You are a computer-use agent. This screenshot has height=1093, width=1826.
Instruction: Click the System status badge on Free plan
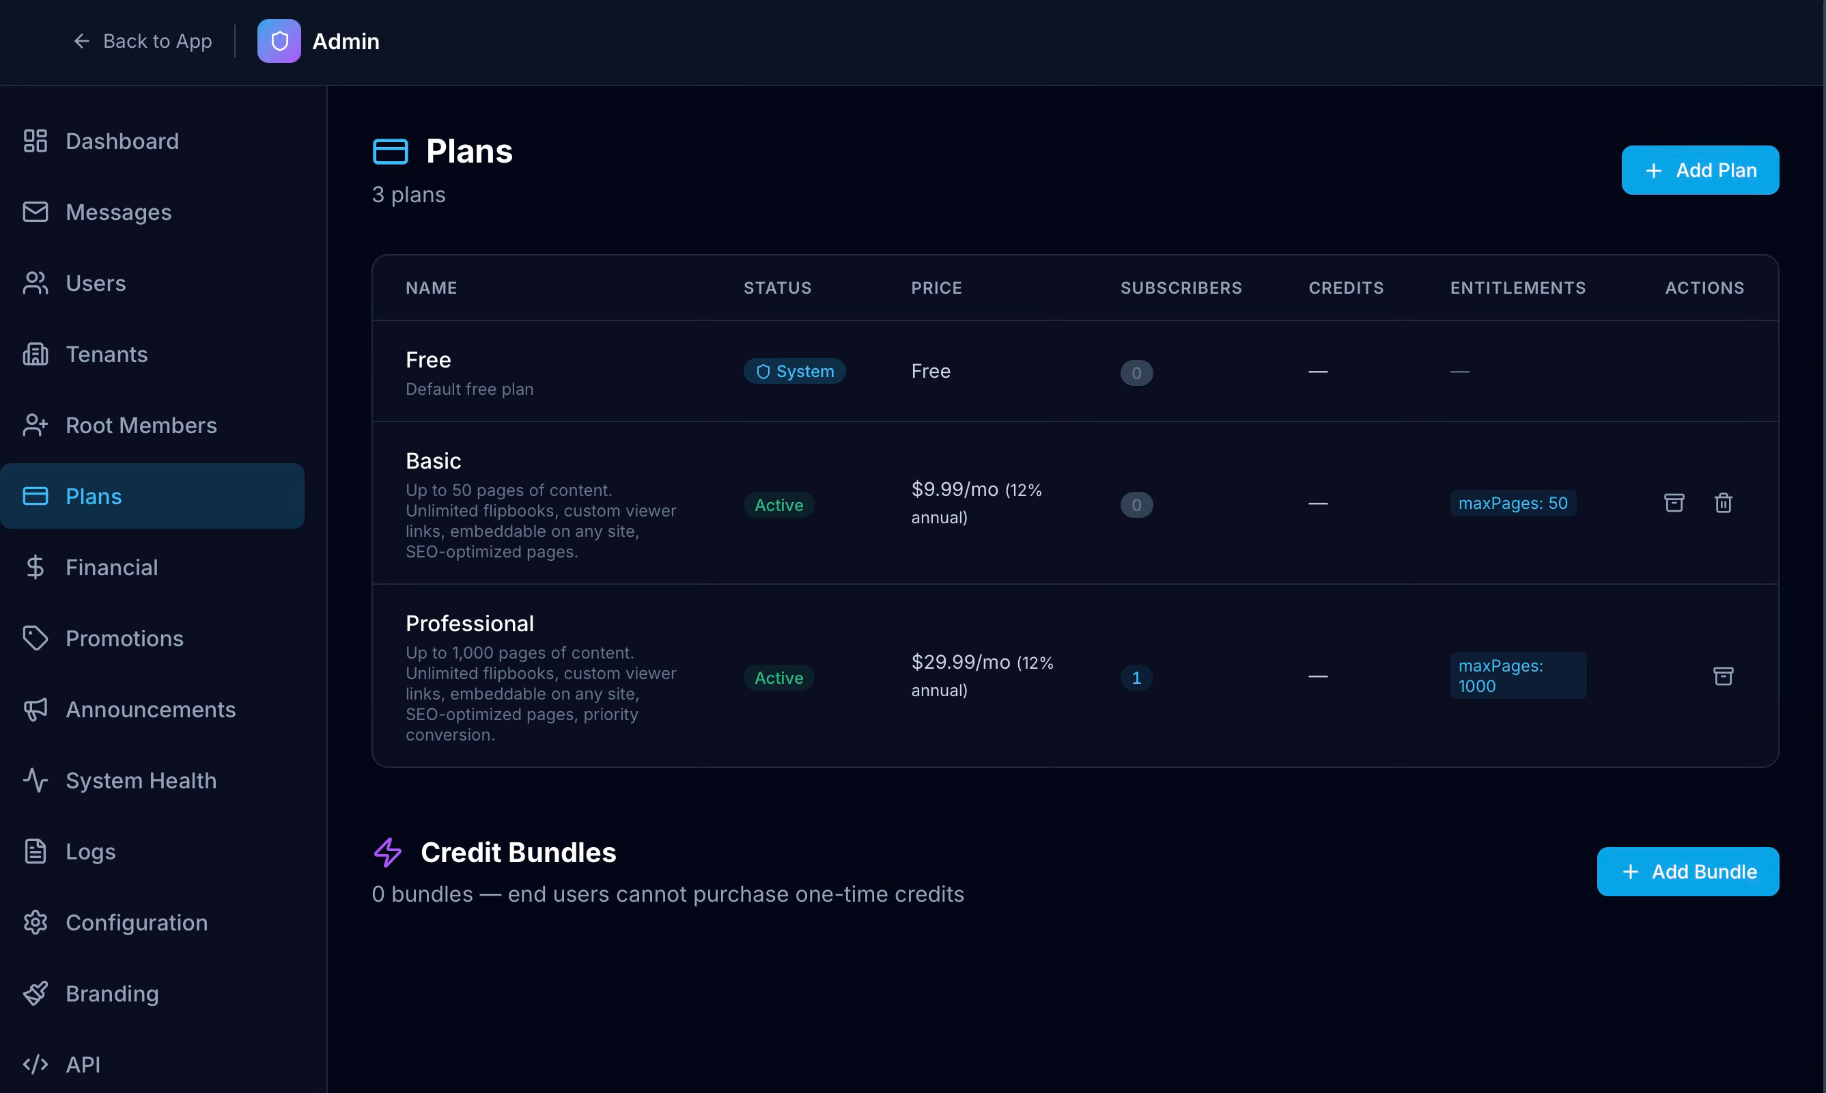click(x=793, y=371)
